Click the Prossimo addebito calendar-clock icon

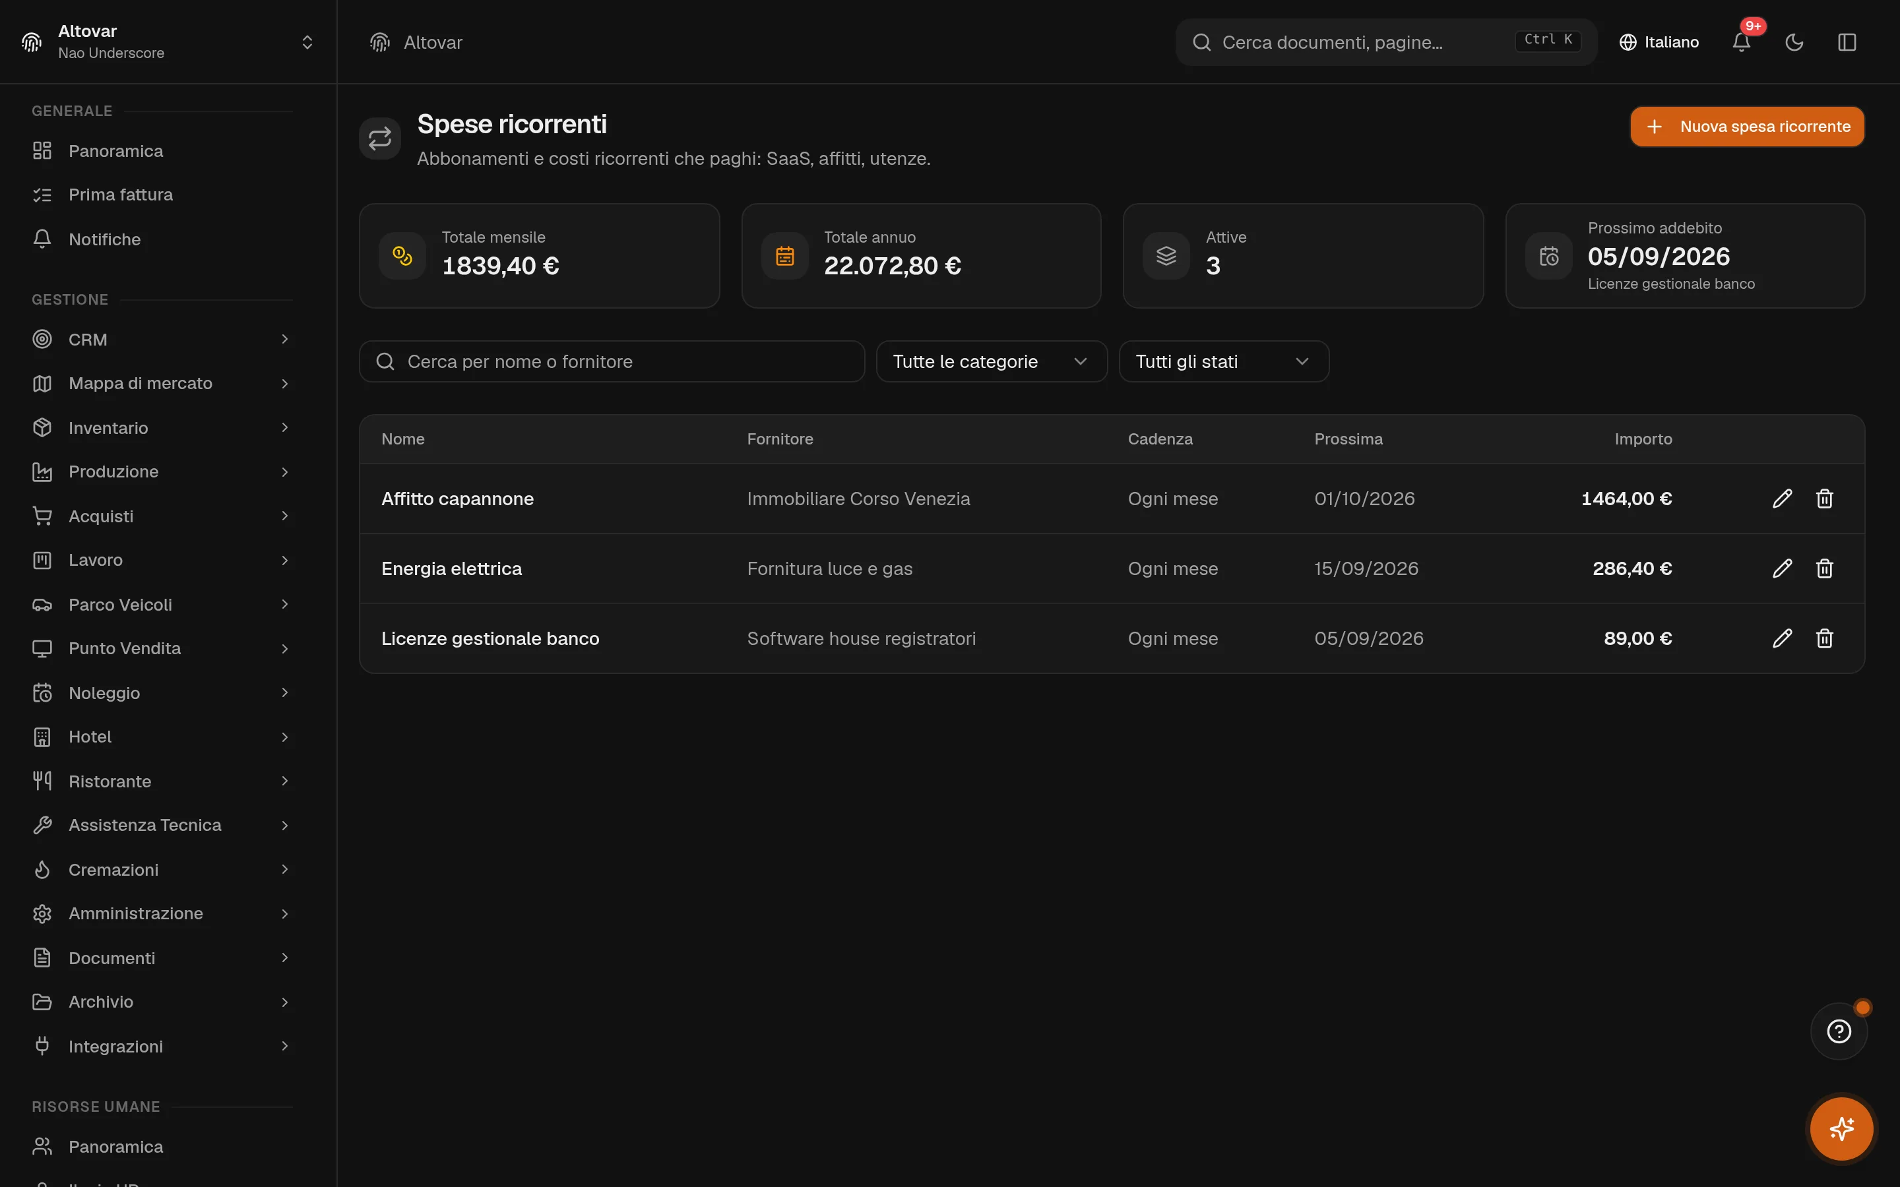tap(1548, 256)
